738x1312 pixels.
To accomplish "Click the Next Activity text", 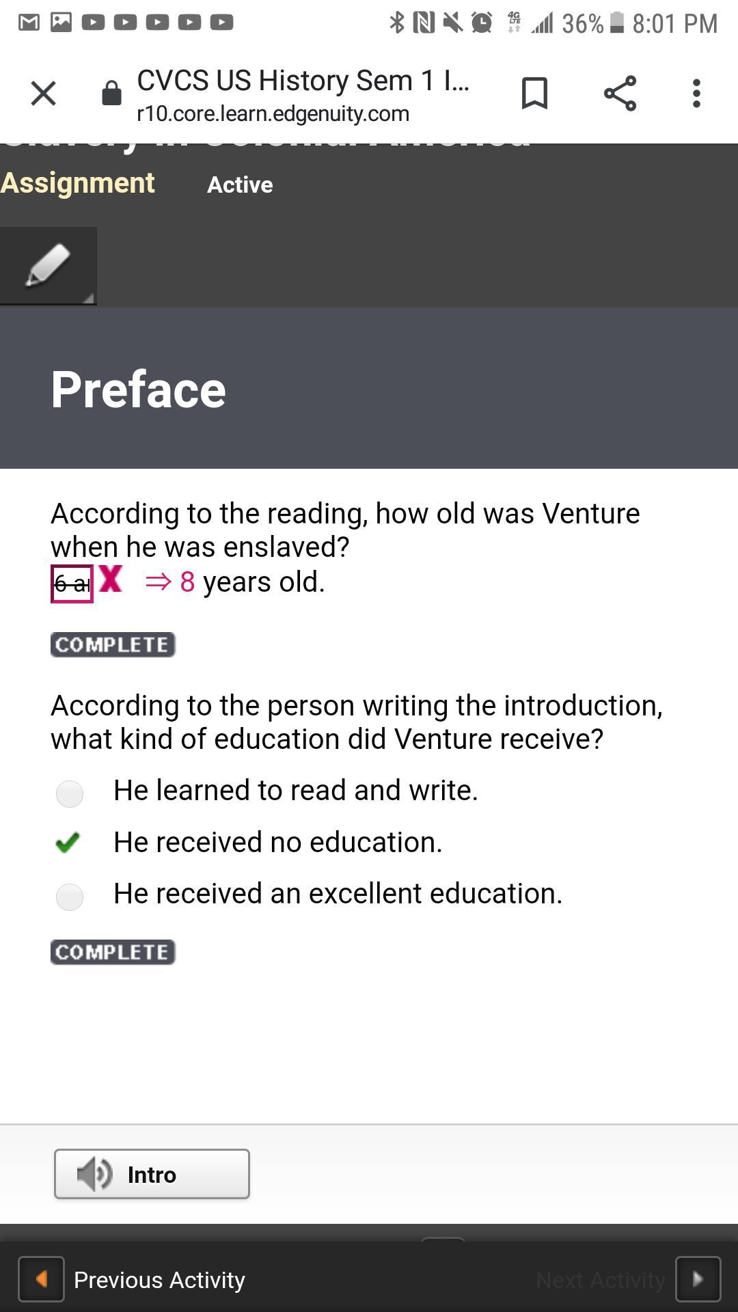I will coord(600,1280).
